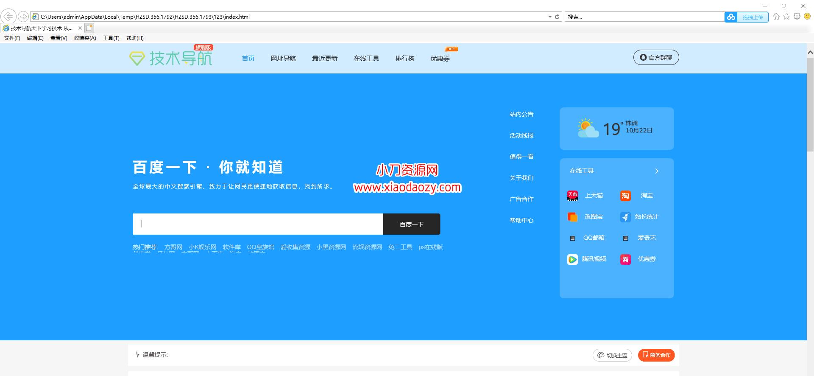Open the 爱收集资源 link
This screenshot has width=814, height=376.
[x=295, y=247]
